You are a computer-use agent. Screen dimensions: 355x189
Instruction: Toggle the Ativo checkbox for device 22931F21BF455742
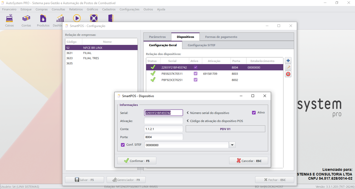point(196,67)
